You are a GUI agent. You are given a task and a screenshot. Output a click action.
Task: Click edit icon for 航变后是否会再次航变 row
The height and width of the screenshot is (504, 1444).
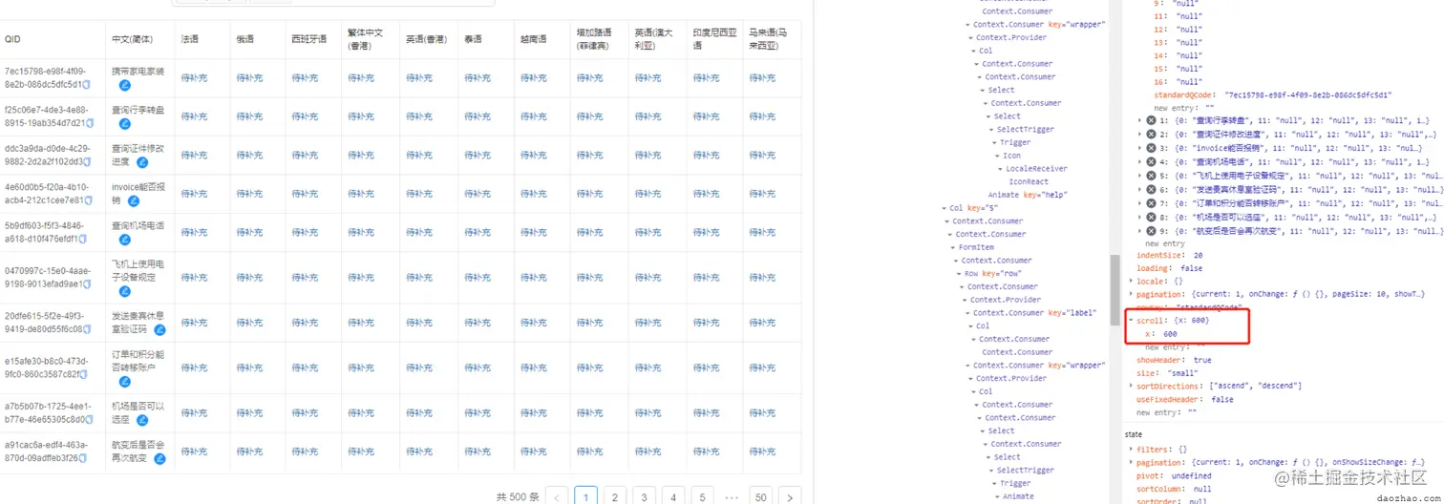coord(159,458)
